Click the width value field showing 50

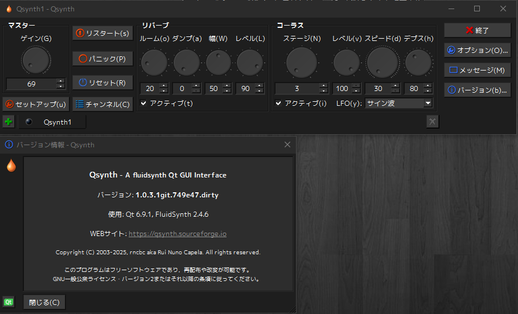(x=213, y=89)
